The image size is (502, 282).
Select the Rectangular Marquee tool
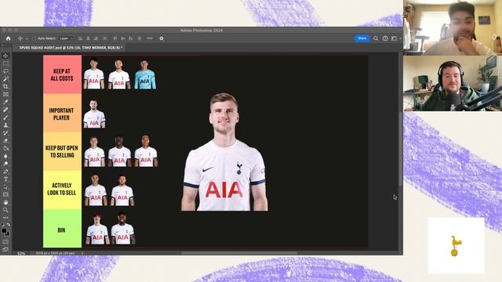[5, 63]
